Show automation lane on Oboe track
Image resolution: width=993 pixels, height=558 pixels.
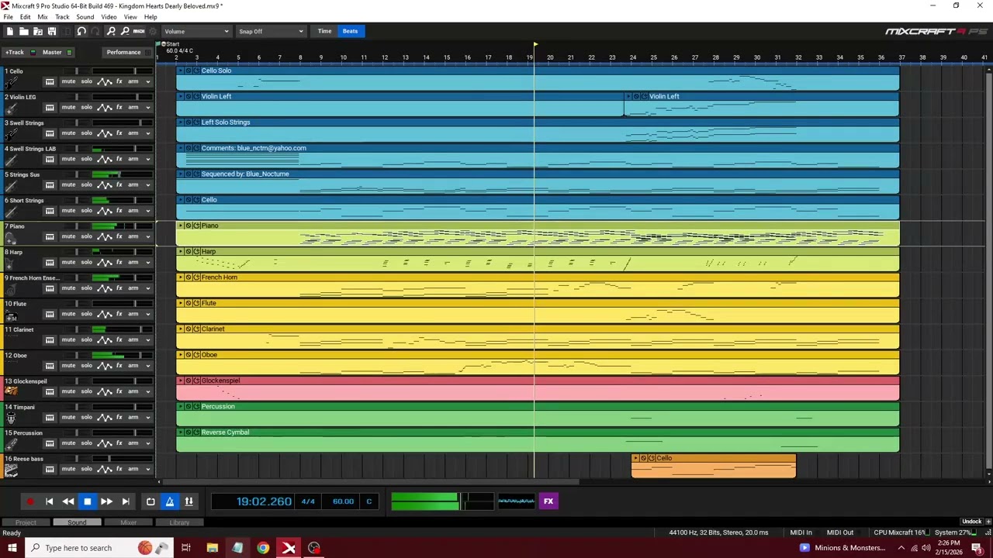(x=104, y=366)
